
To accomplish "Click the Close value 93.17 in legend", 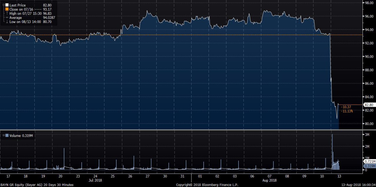I will (x=47, y=9).
